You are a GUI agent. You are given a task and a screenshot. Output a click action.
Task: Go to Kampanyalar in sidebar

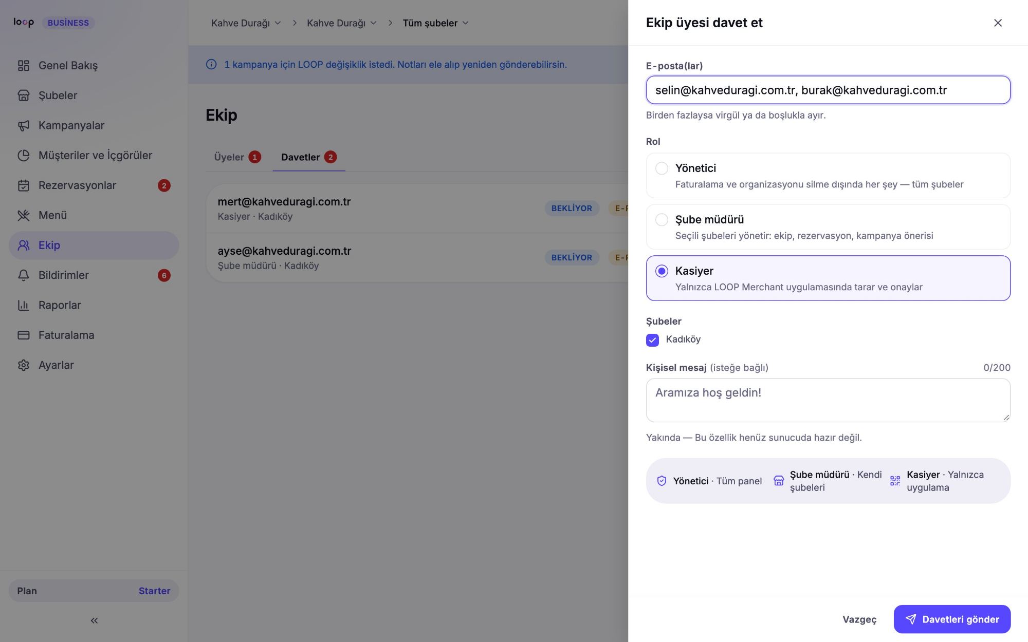[x=94, y=125]
